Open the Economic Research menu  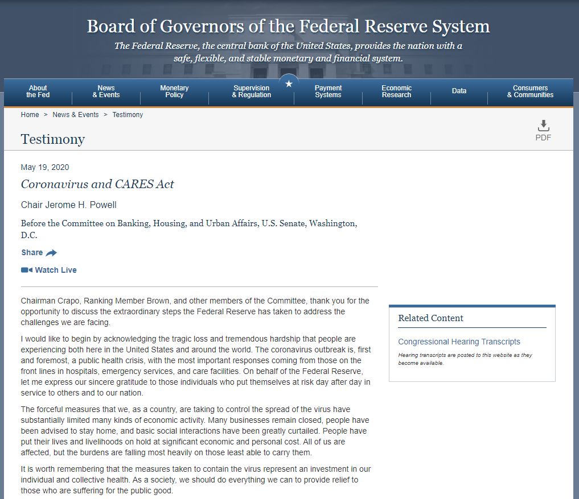point(396,92)
